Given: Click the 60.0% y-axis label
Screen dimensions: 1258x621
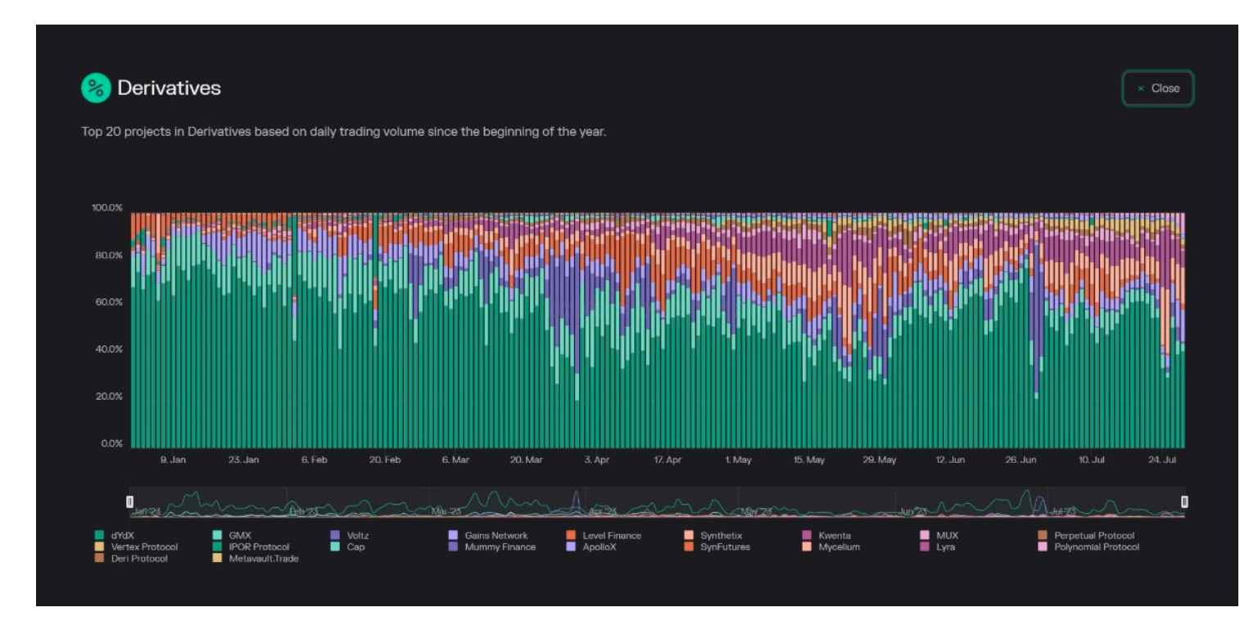Looking at the screenshot, I should pos(109,302).
